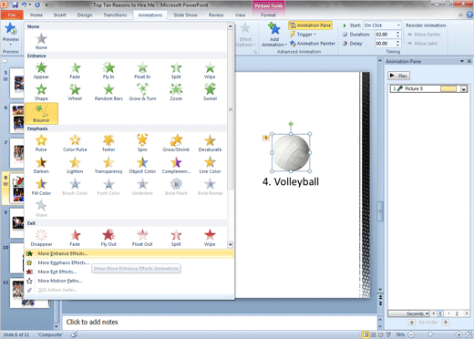This screenshot has width=474, height=339.
Task: Apply the Spin emphasis effect
Action: point(142,143)
